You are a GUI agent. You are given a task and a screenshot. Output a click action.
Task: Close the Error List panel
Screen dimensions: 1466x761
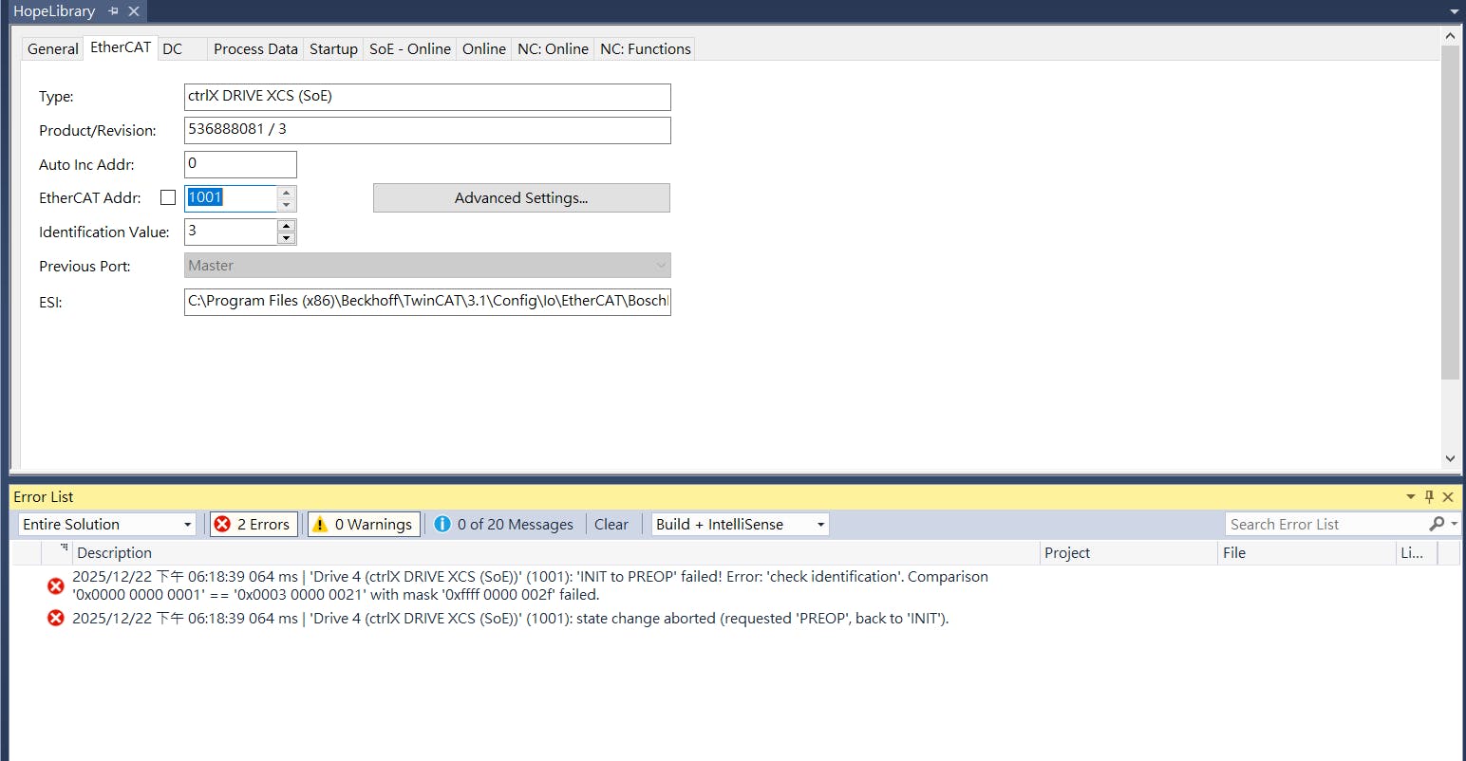coord(1448,496)
